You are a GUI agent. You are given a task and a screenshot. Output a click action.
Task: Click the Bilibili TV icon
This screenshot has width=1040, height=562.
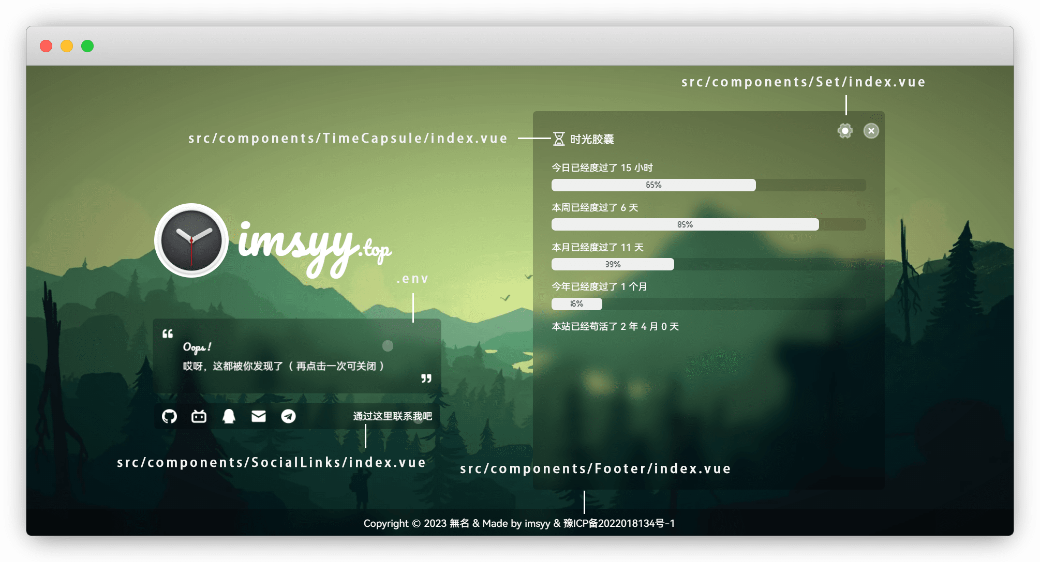pyautogui.click(x=199, y=416)
